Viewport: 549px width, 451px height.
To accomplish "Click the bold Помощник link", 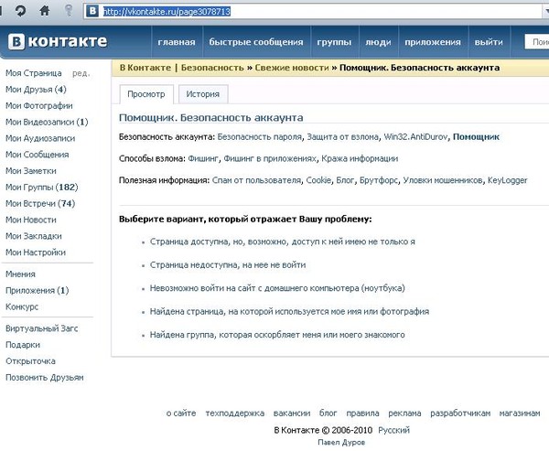I will [476, 137].
